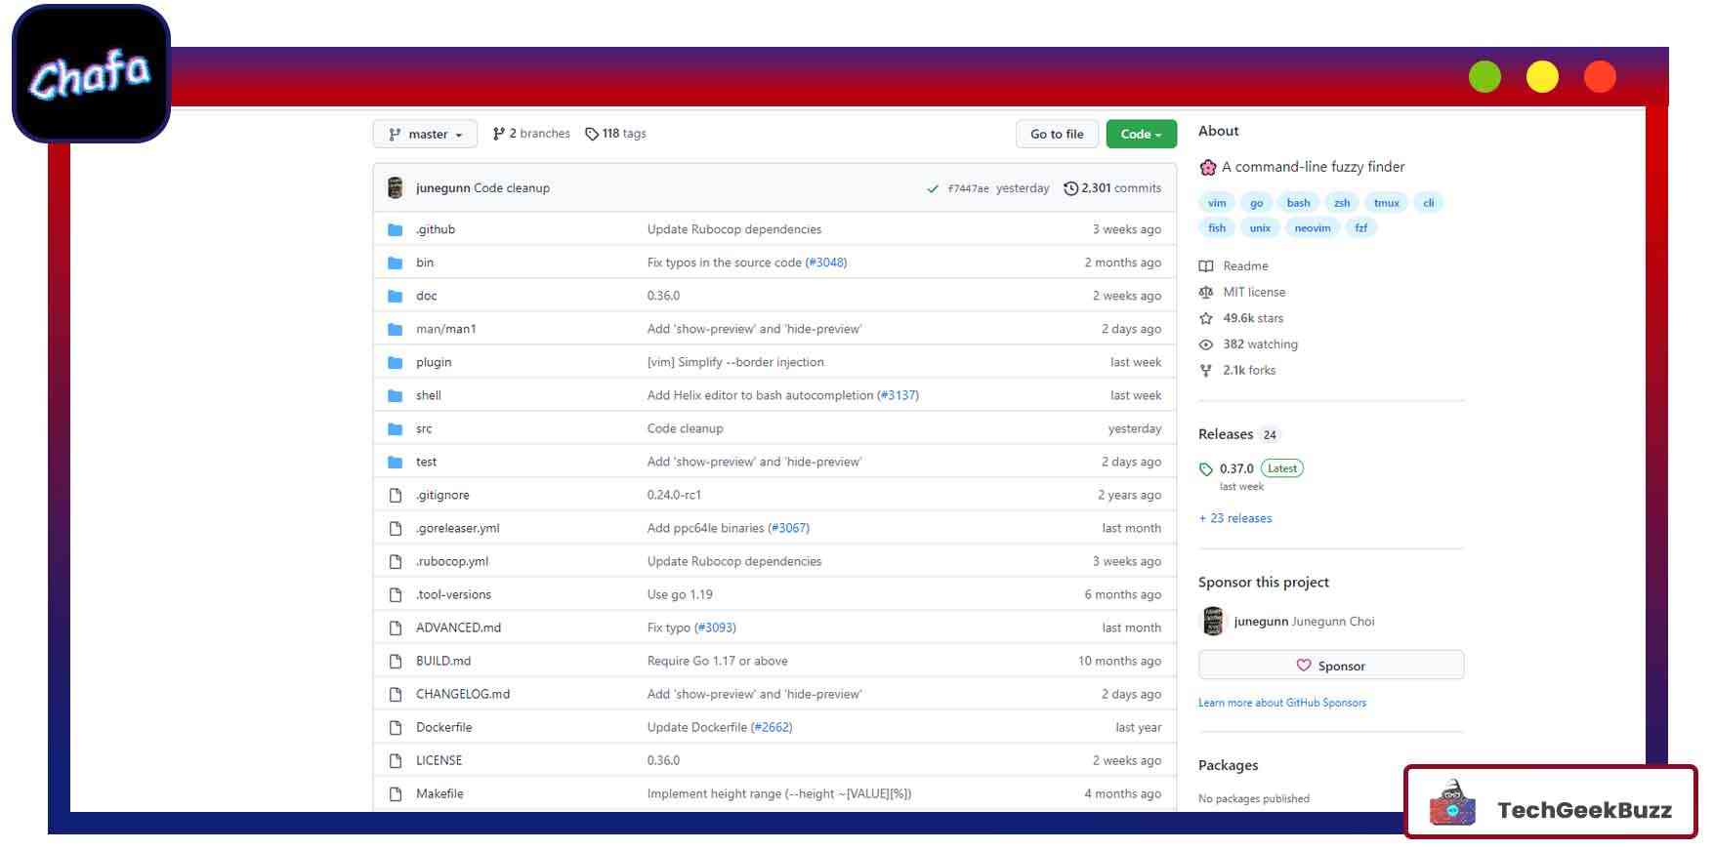Open the master branch dropdown

pos(425,135)
